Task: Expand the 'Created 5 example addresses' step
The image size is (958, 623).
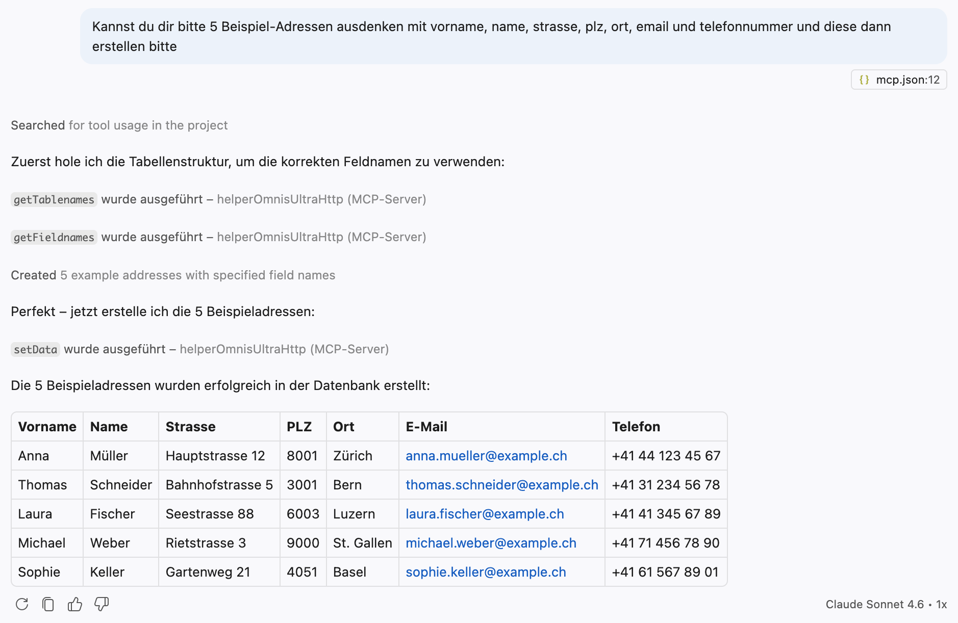Action: pyautogui.click(x=173, y=275)
